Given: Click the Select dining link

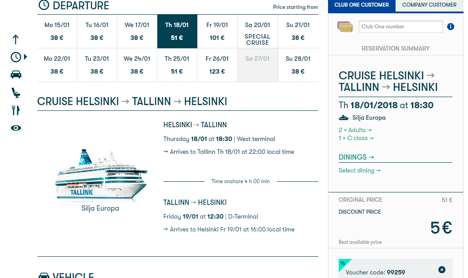Looking at the screenshot, I should click(360, 171).
